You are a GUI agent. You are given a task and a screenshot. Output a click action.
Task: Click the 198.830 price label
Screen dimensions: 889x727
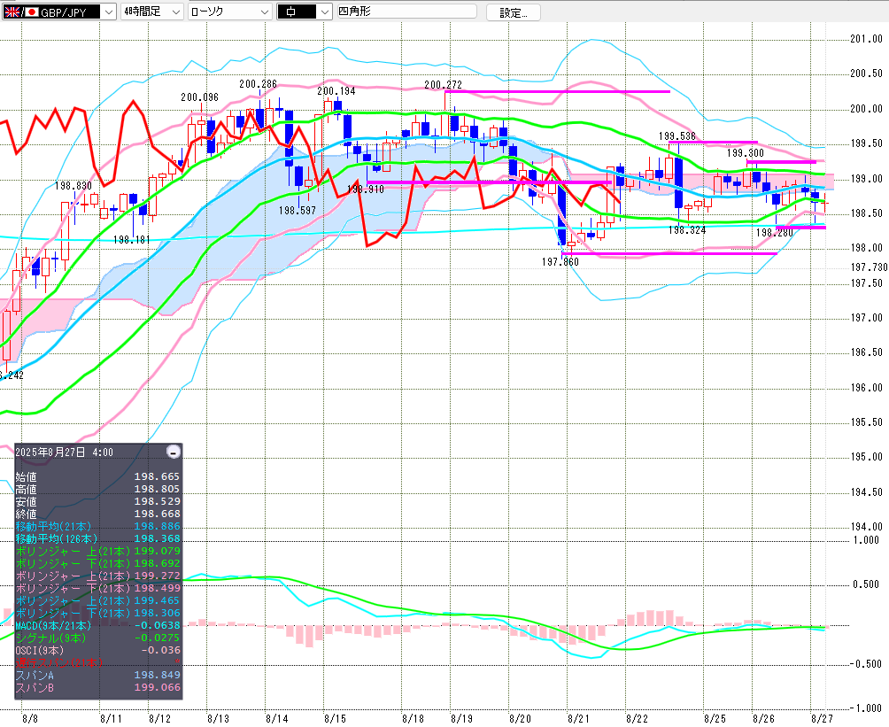(73, 185)
